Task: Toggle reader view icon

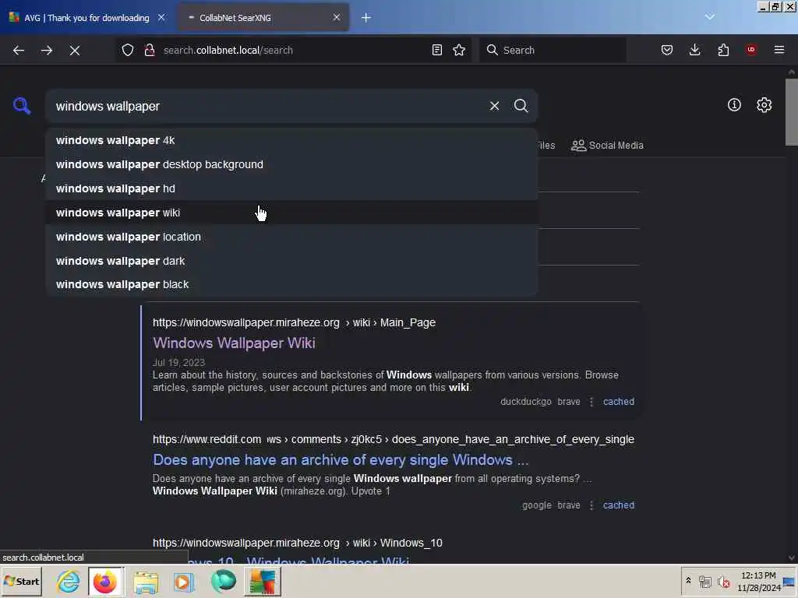Action: tap(436, 50)
